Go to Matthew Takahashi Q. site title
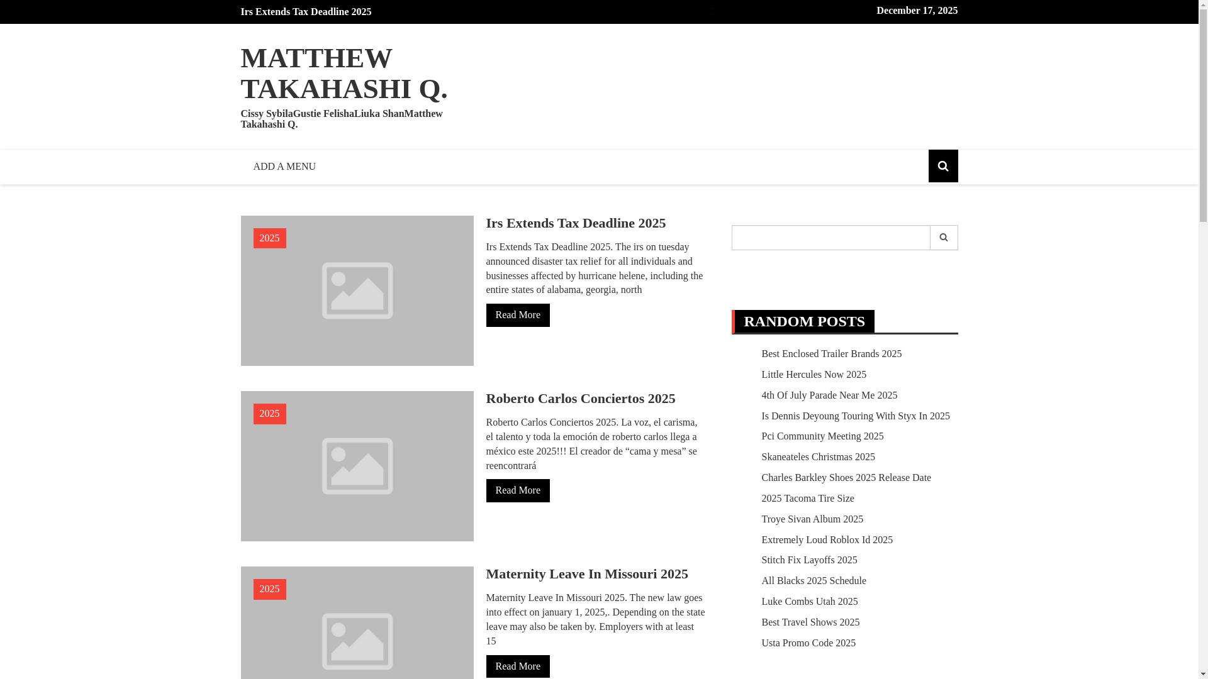The height and width of the screenshot is (679, 1208). coord(344,74)
